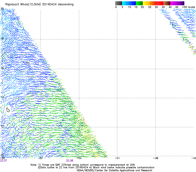The height and width of the screenshot is (172, 196).
Task: Click the ">50 knots" legend label
Action: 188,7
